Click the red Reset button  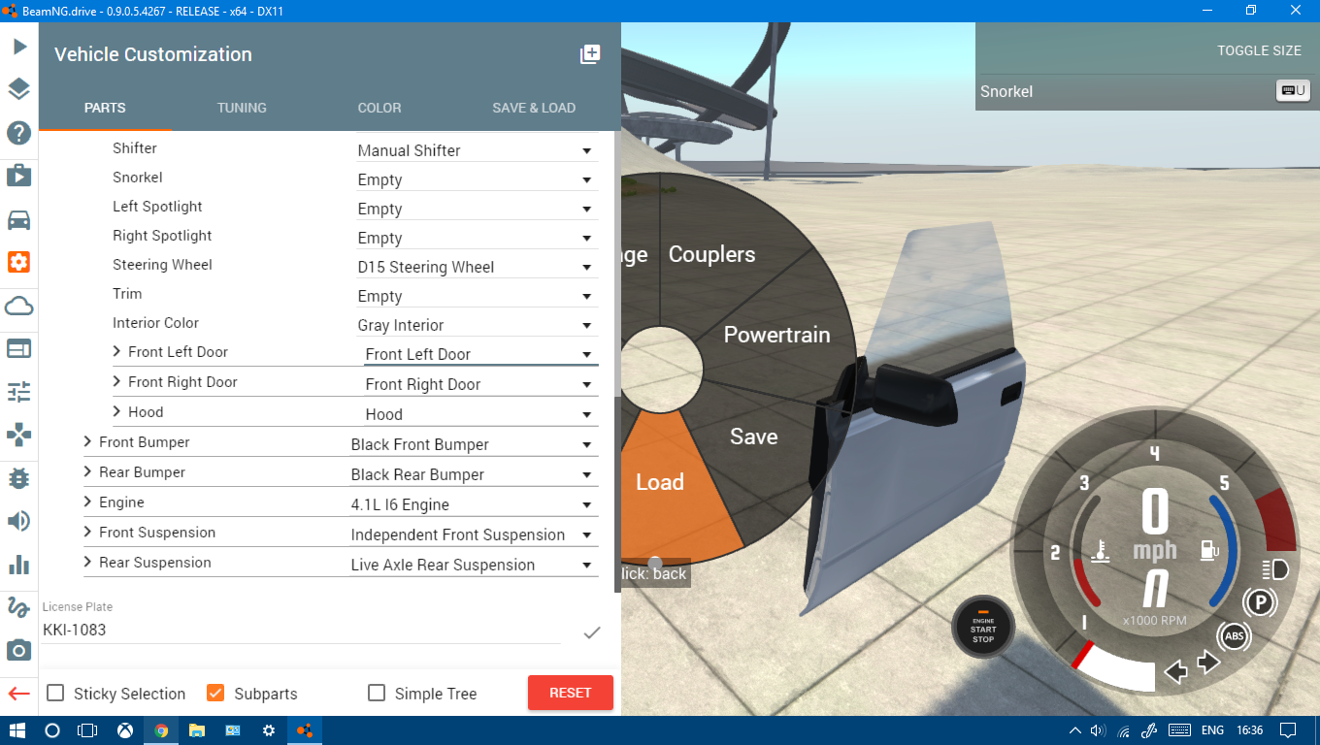tap(571, 693)
